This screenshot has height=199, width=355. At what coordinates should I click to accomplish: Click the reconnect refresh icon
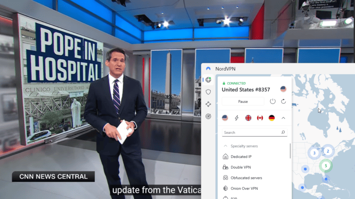(x=283, y=101)
